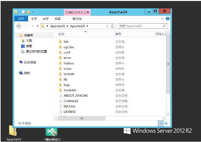Open the 查看 ribbon tab
The width and height of the screenshot is (201, 142).
58,19
